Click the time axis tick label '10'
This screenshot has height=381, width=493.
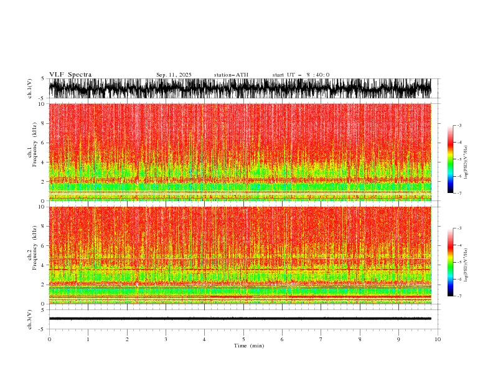[438, 339]
